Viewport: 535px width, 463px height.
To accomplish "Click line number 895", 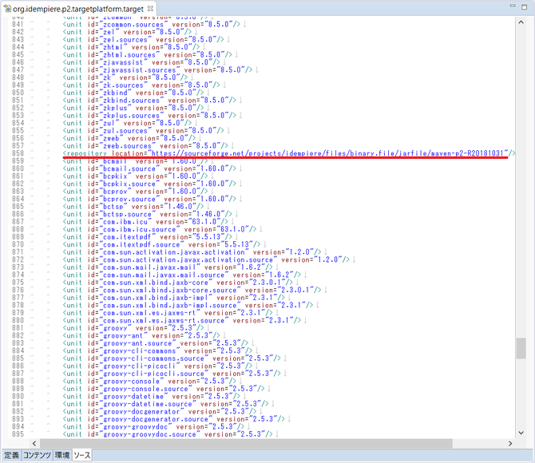I will (18, 434).
